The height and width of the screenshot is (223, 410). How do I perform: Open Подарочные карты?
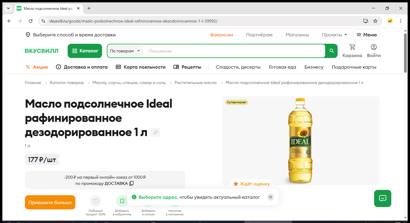[354, 67]
